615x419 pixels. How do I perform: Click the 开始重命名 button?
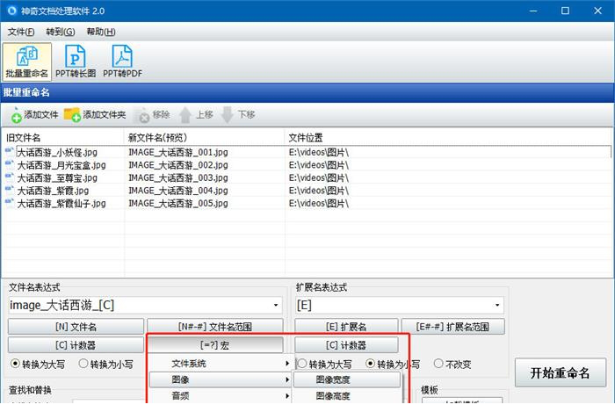(x=560, y=372)
